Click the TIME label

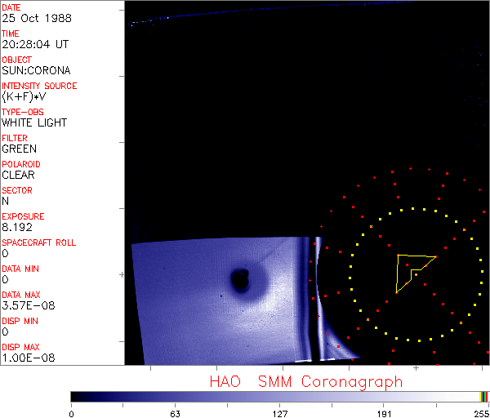point(11,33)
